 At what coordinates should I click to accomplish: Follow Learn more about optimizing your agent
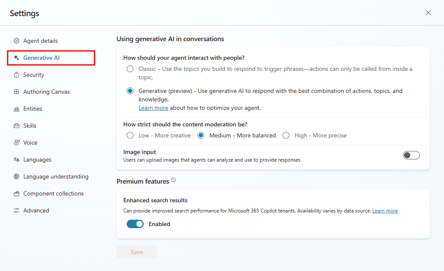pos(153,108)
